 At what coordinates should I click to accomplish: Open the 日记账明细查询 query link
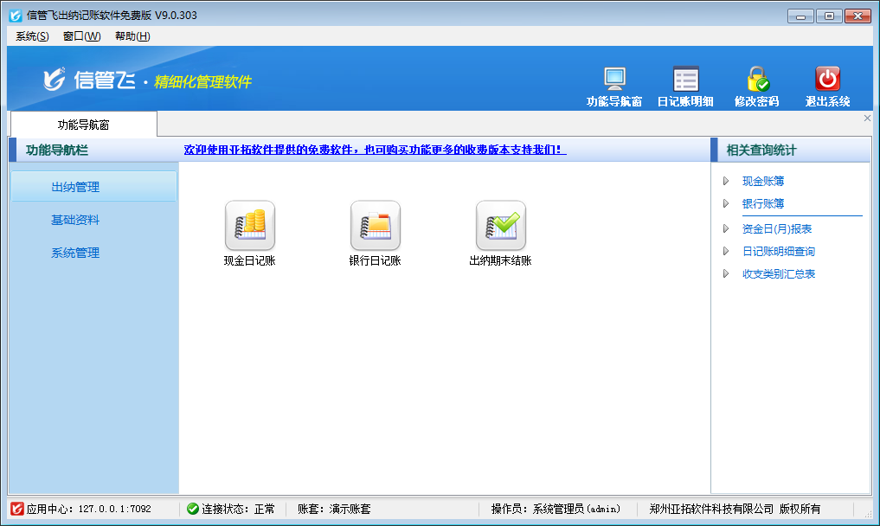[778, 252]
